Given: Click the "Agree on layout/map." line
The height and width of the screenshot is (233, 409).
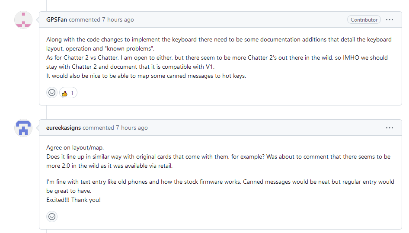Looking at the screenshot, I should [x=75, y=147].
